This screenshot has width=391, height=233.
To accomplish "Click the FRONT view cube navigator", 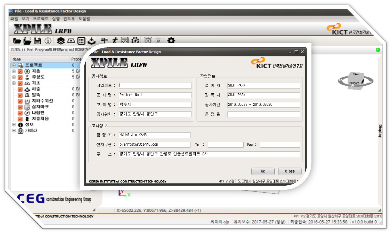I will [355, 82].
